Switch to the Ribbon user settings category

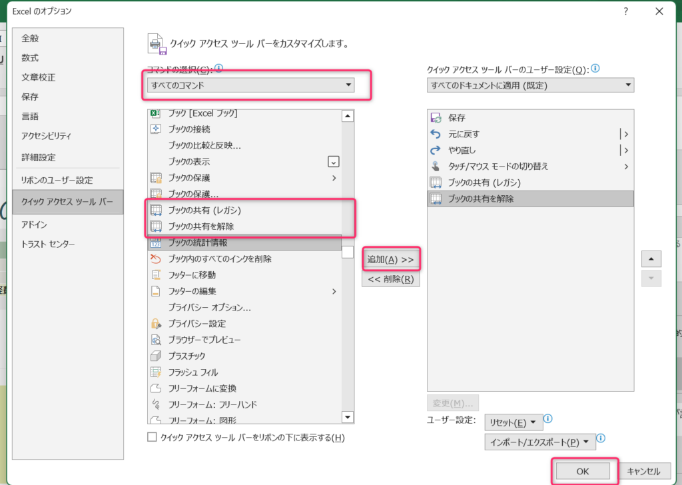pos(57,181)
